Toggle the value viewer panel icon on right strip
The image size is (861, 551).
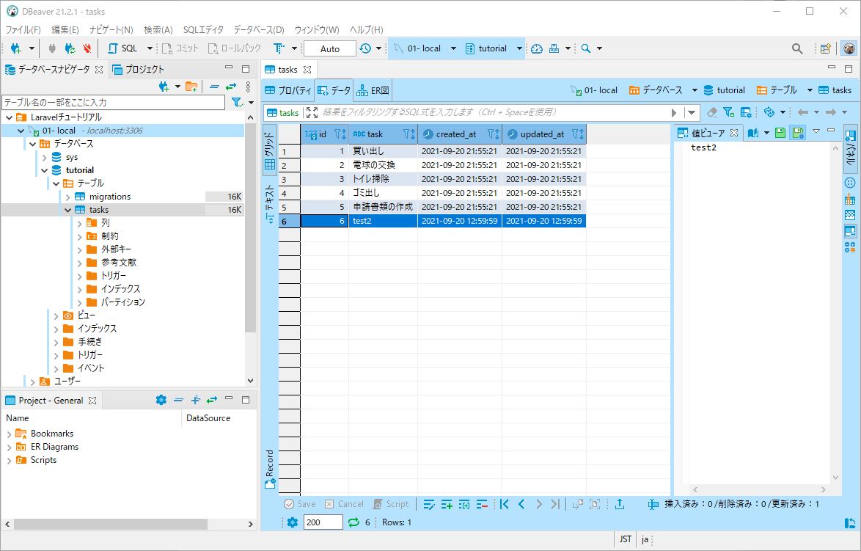click(x=850, y=231)
